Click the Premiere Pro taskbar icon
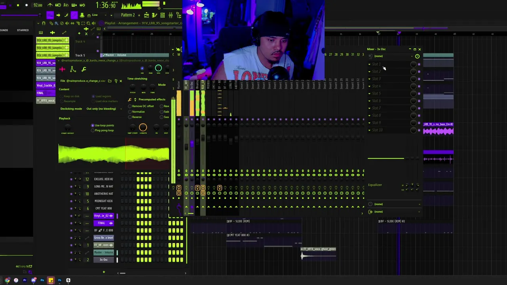Viewport: 507px width, 285px height. [x=25, y=280]
